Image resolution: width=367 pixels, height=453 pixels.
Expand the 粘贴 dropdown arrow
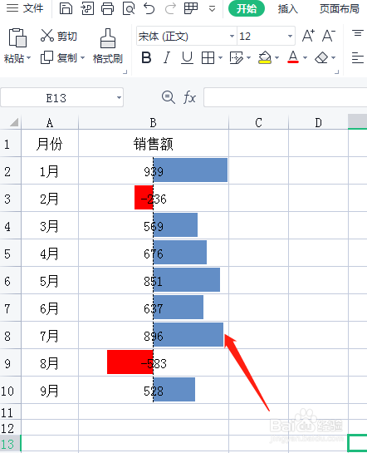coord(28,58)
